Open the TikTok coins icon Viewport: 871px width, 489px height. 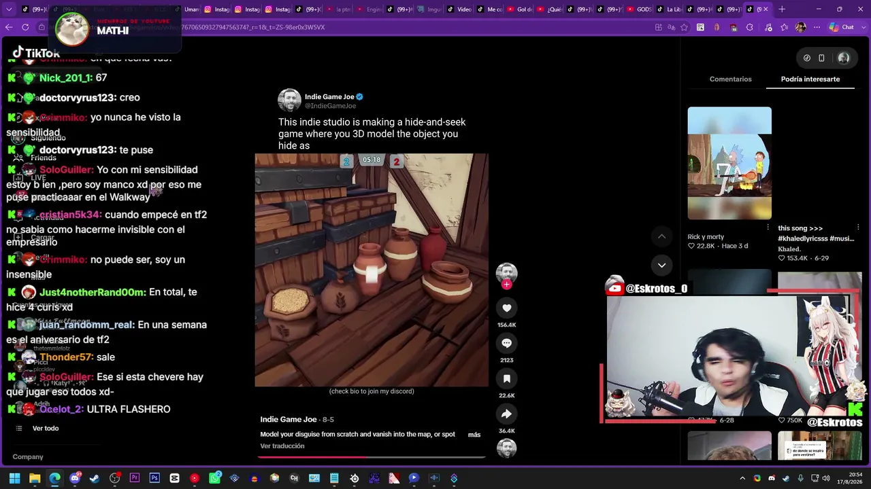click(807, 58)
